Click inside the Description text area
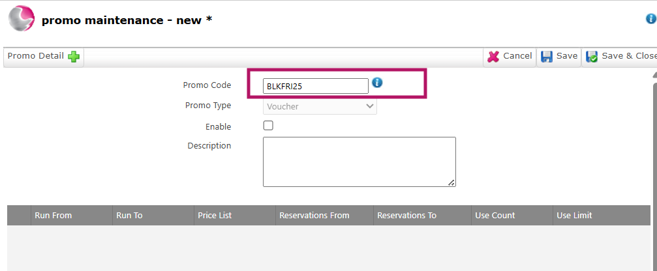The height and width of the screenshot is (271, 657). click(359, 162)
